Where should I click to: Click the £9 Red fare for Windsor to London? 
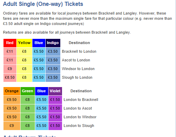click(x=10, y=69)
